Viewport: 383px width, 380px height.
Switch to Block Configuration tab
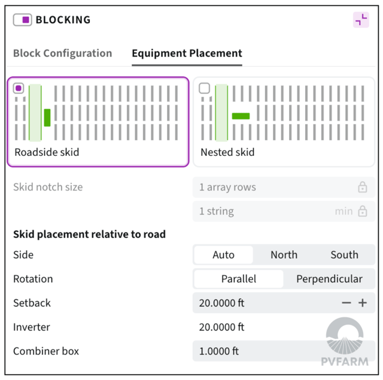click(x=62, y=53)
